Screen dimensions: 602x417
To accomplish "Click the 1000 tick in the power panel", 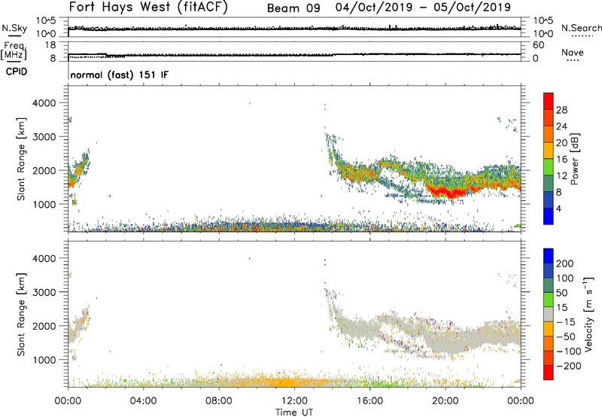I will [44, 204].
